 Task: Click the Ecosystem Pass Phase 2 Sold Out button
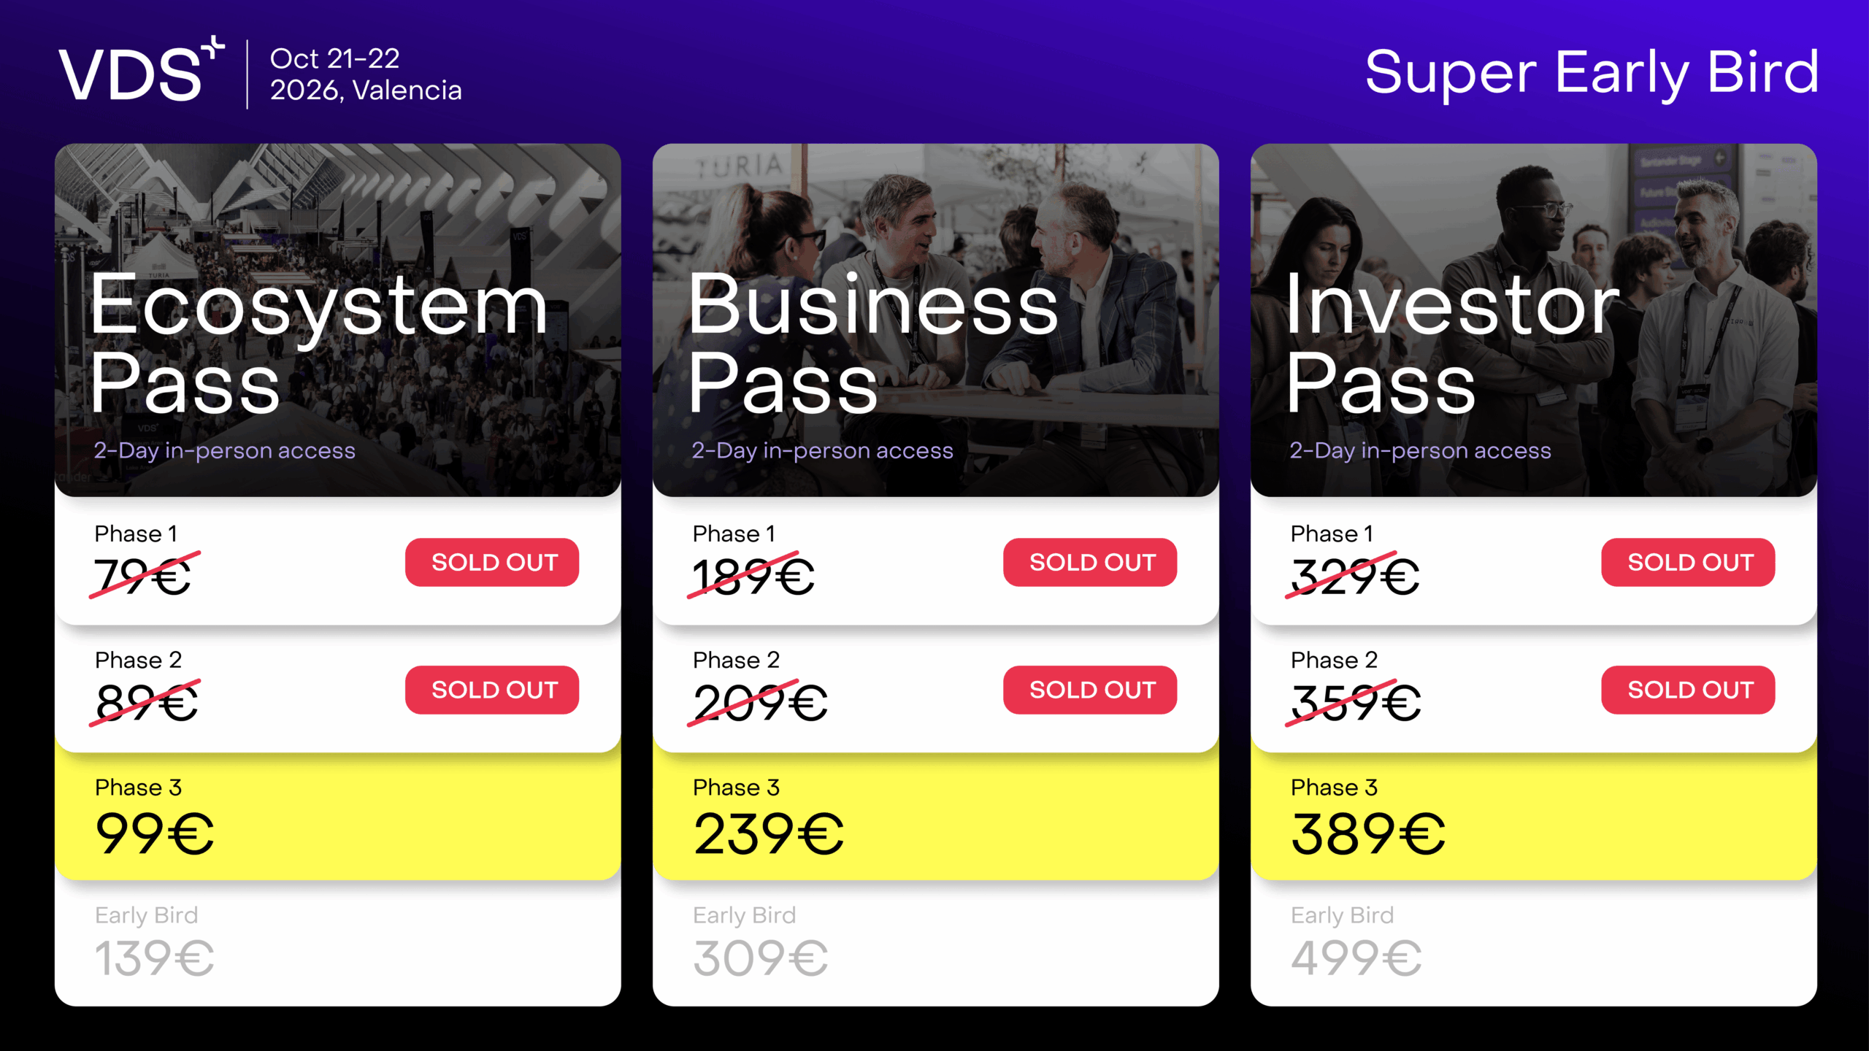492,690
